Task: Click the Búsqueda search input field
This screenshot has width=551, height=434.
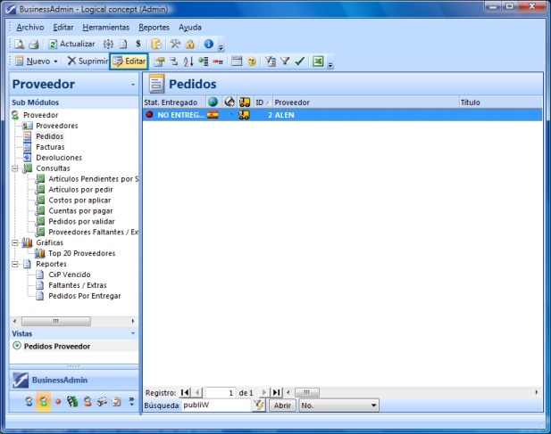Action: pyautogui.click(x=214, y=405)
